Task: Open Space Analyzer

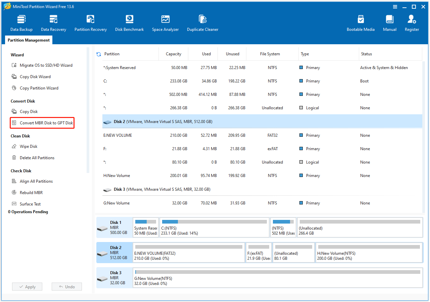Action: [x=165, y=23]
